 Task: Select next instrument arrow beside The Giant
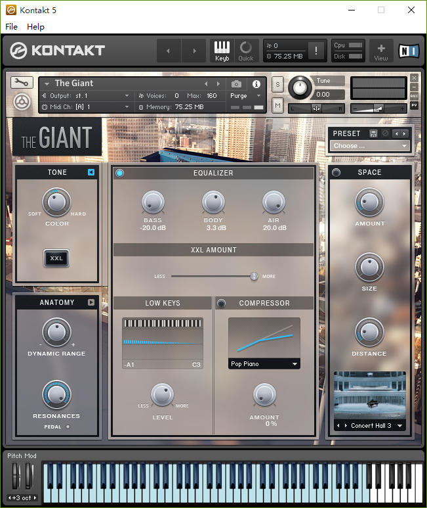(218, 84)
